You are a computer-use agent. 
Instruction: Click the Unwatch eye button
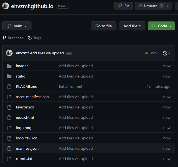[148, 6]
